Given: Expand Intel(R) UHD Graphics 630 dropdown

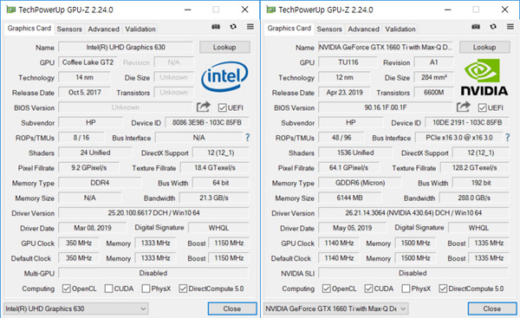Looking at the screenshot, I should click(x=76, y=308).
